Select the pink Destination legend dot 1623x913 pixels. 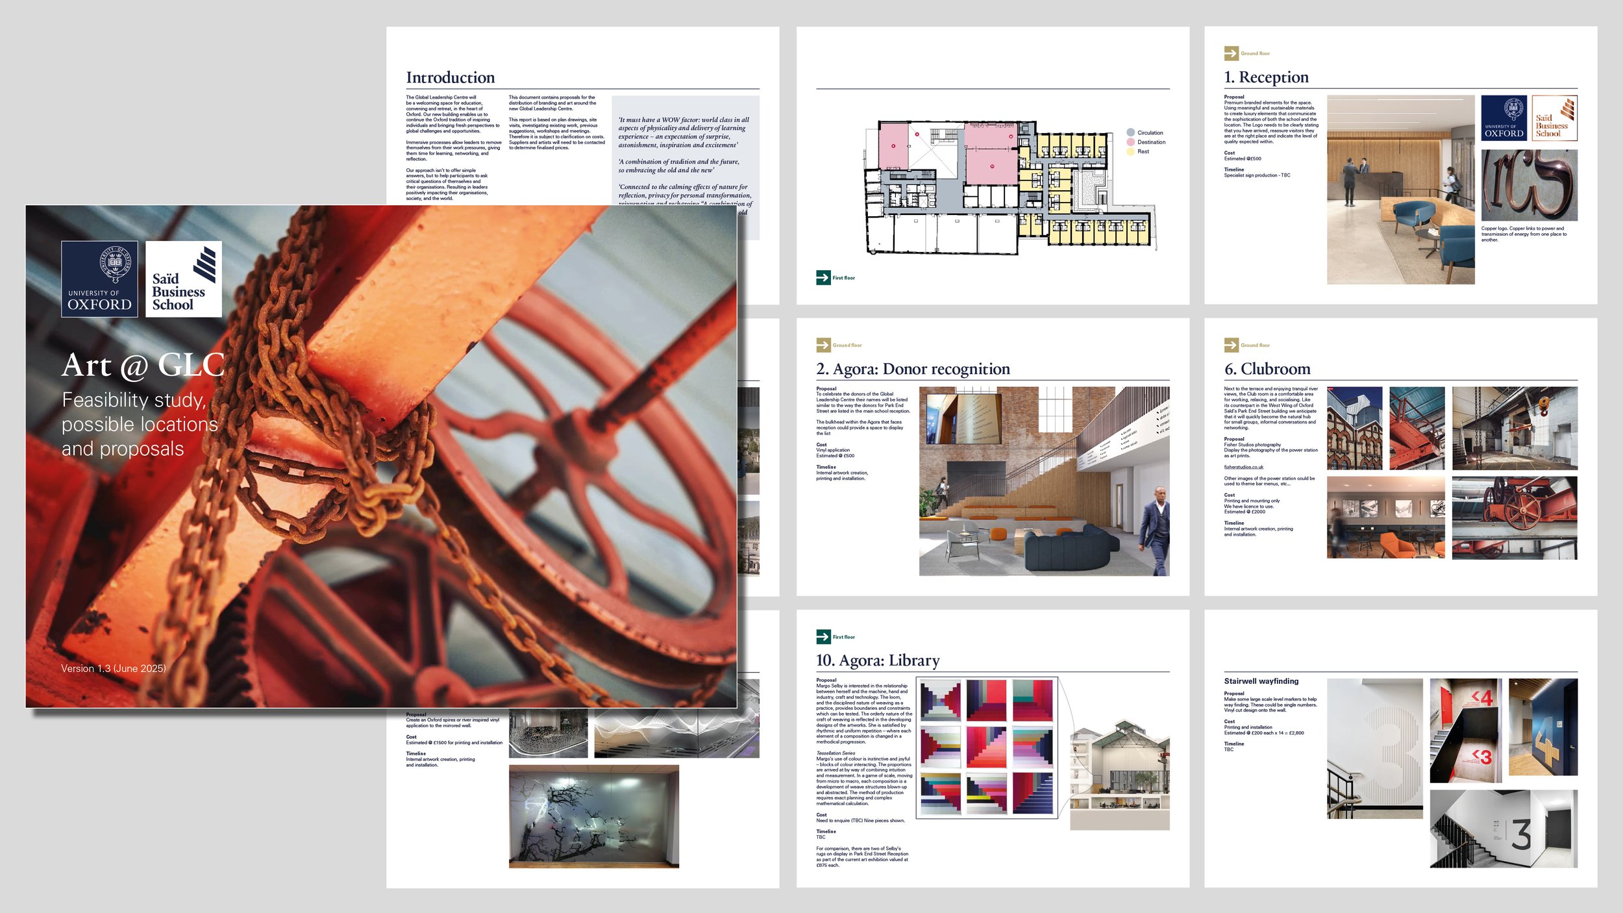[1130, 142]
